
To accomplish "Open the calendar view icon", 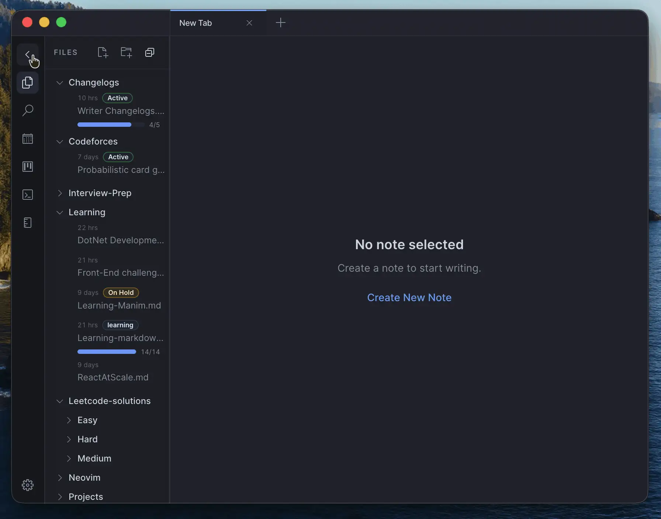I will coord(28,139).
